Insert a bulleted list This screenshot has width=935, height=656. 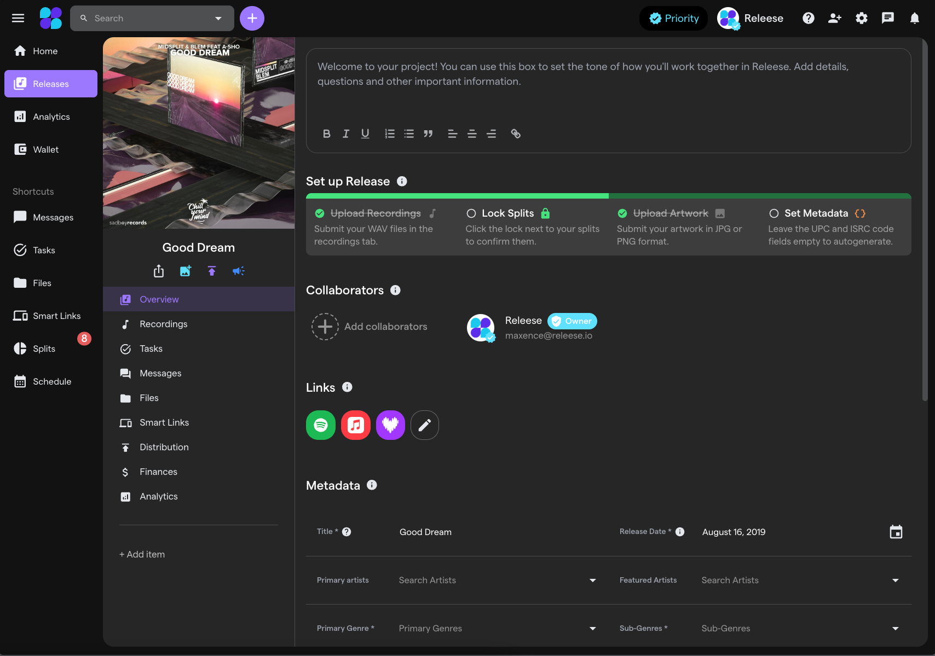tap(409, 133)
